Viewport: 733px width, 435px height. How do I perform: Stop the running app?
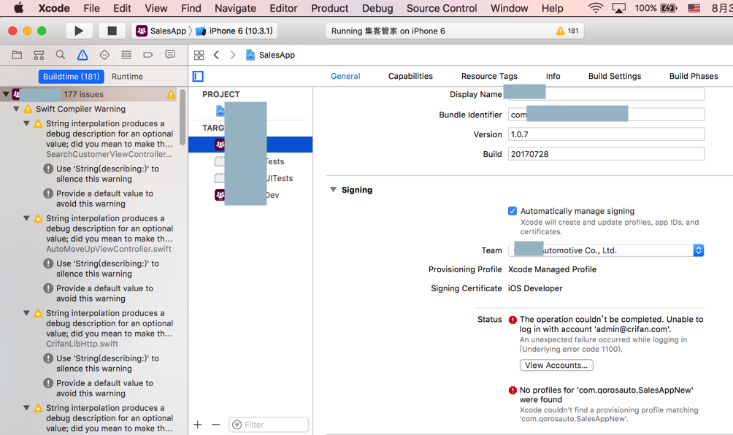pyautogui.click(x=112, y=31)
